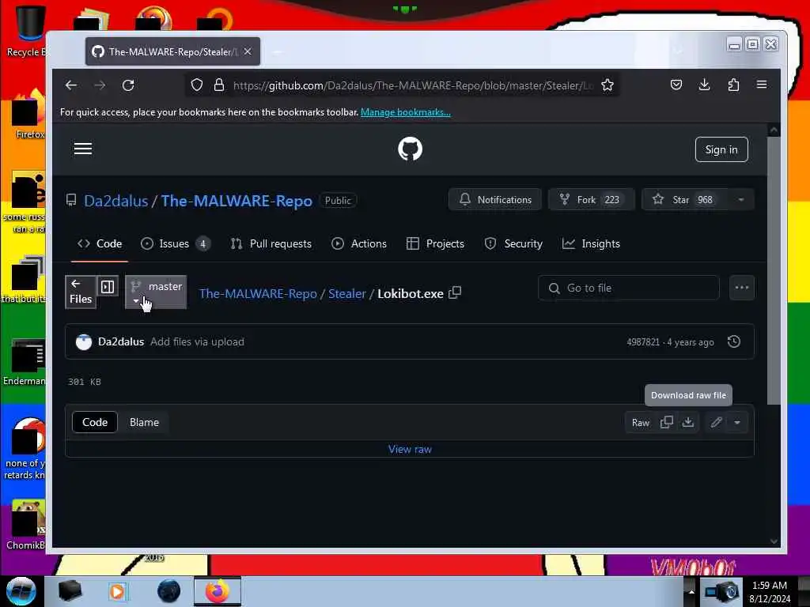Click the browser Back arrow
Screen dimensions: 810x607
point(70,85)
